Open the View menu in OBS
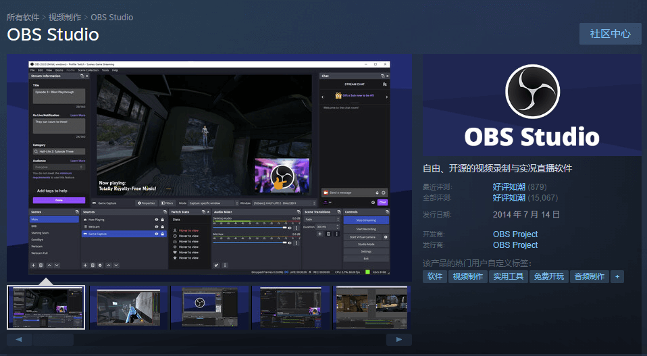This screenshot has height=356, width=647. [x=49, y=70]
